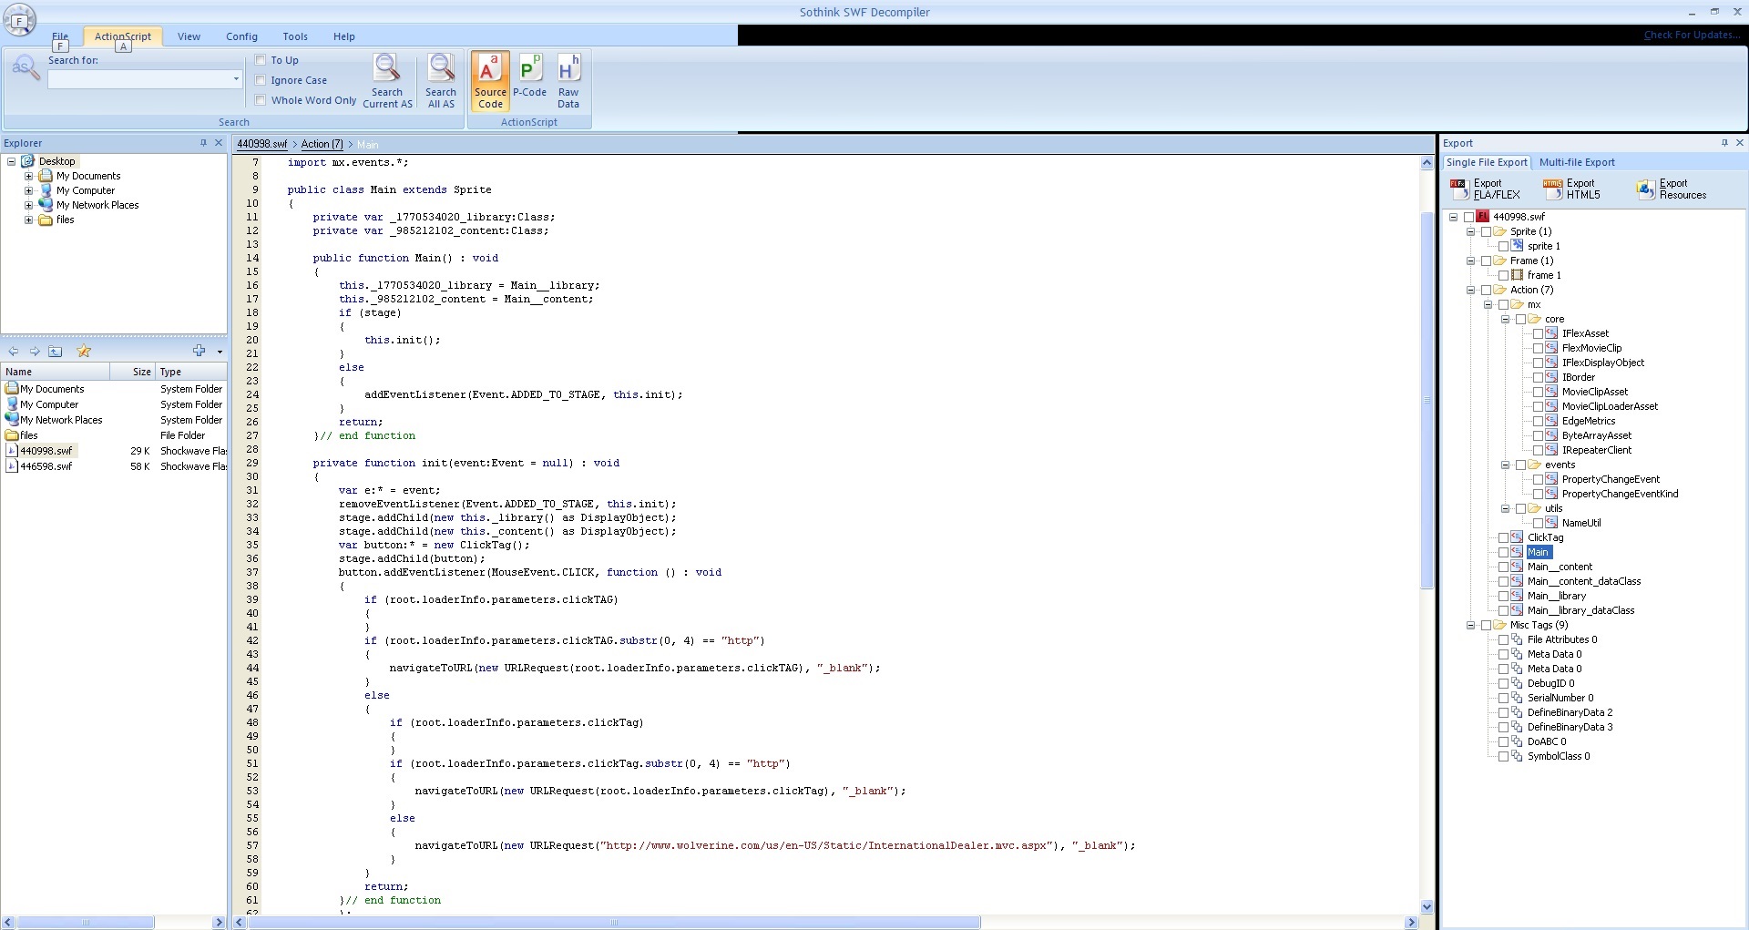Click inside the Search for input field

point(138,79)
